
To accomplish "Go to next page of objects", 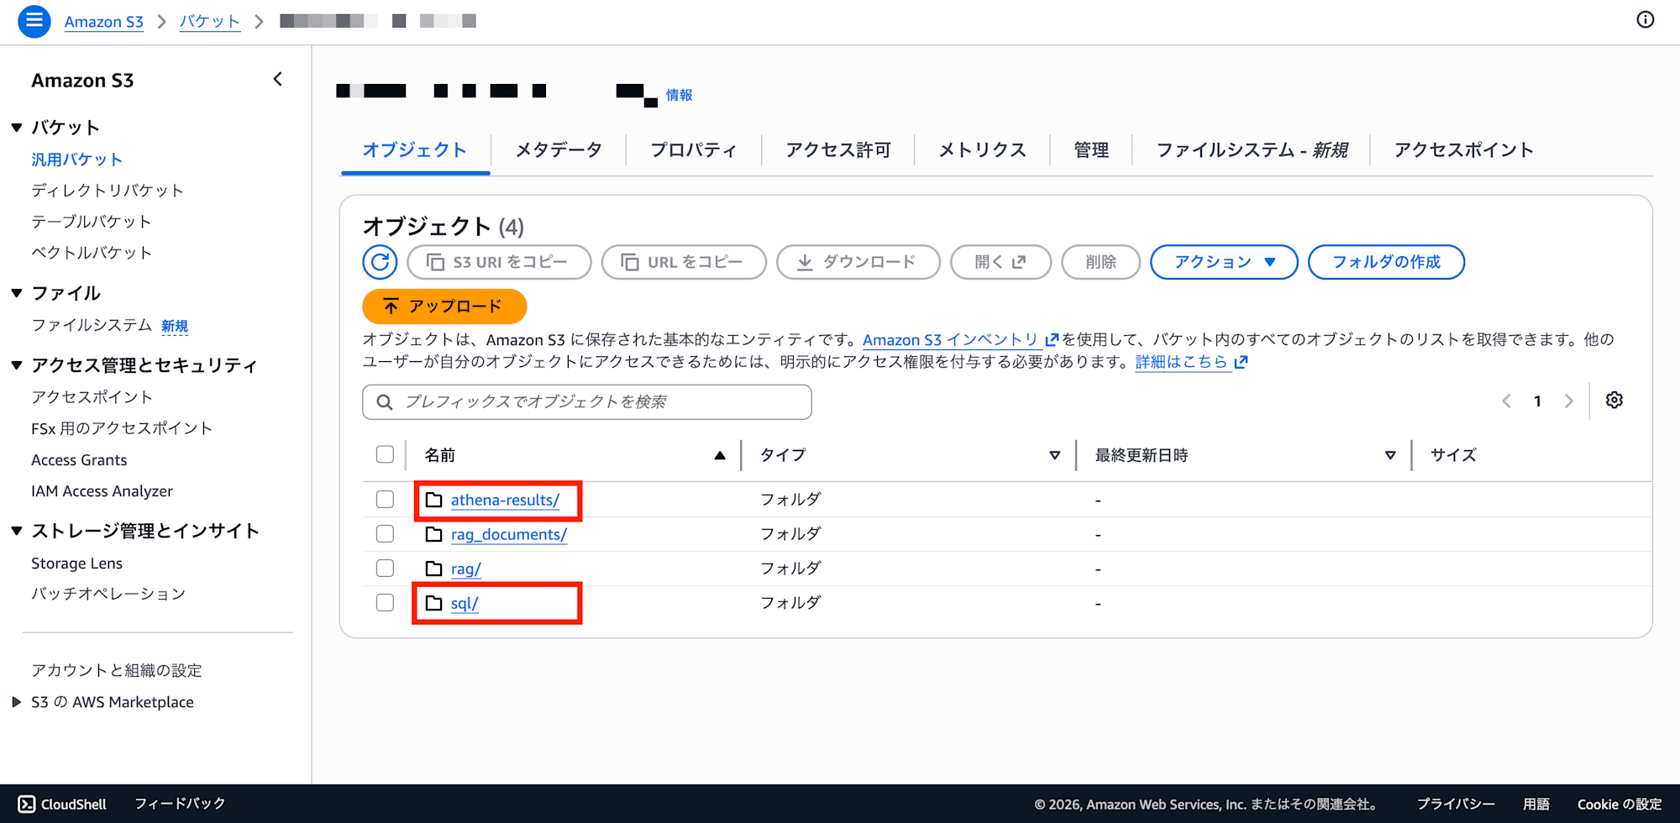I will pos(1568,401).
